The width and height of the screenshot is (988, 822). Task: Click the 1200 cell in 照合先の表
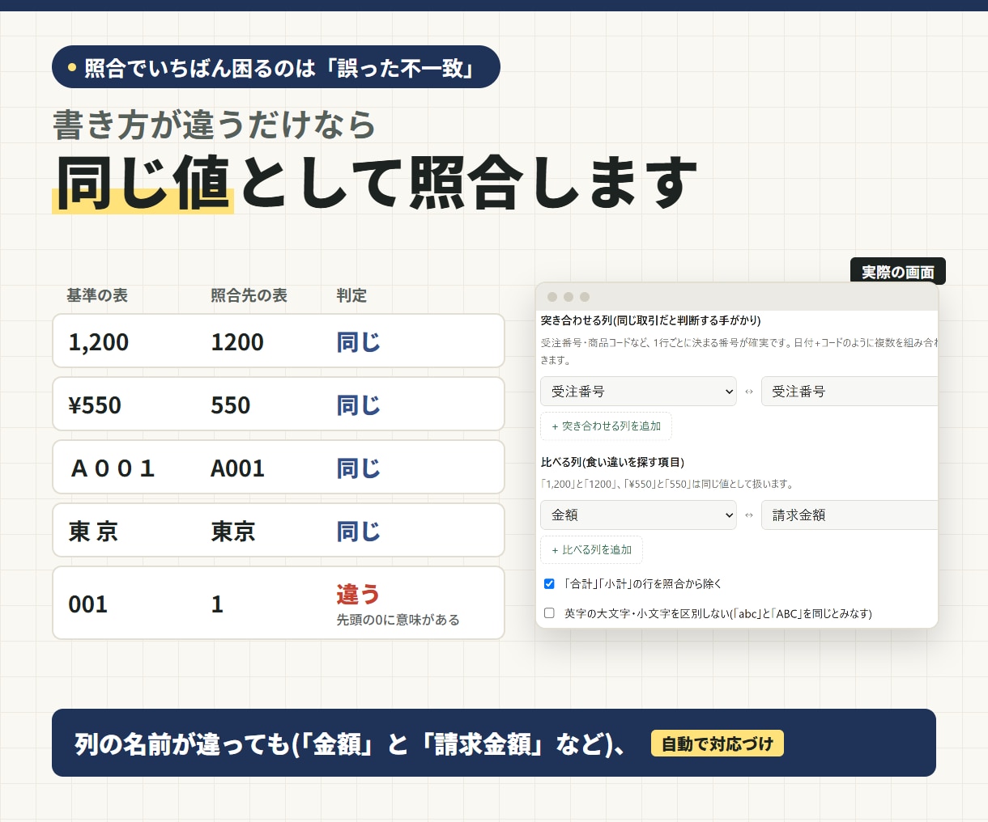point(237,342)
